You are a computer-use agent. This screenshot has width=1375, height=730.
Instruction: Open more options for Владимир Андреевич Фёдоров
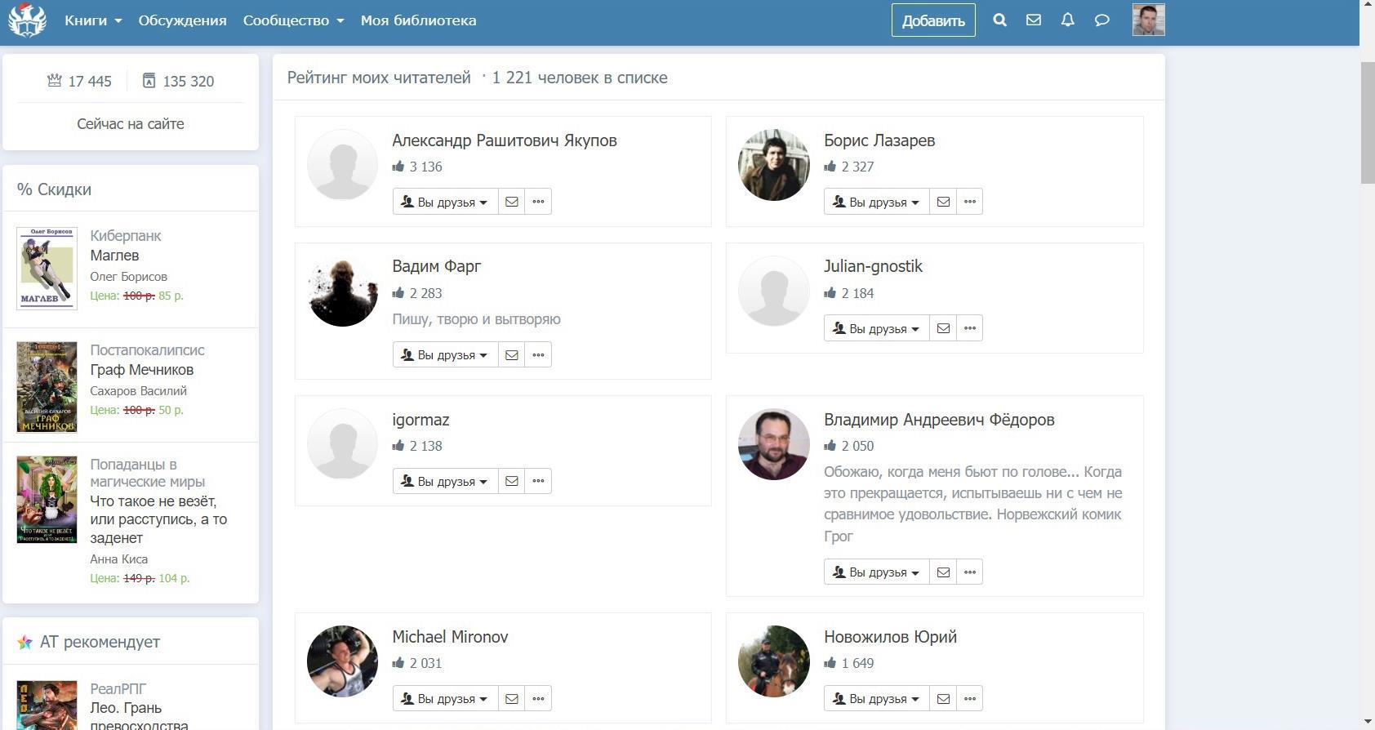coord(970,572)
